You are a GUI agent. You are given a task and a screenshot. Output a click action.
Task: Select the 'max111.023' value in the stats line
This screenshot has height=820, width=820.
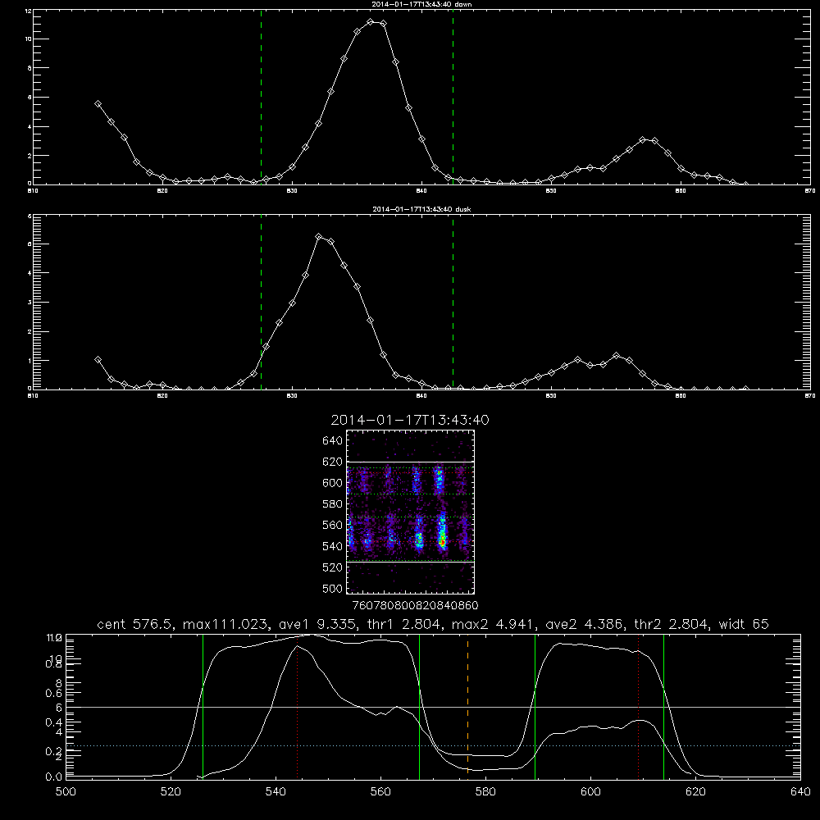pyautogui.click(x=225, y=624)
